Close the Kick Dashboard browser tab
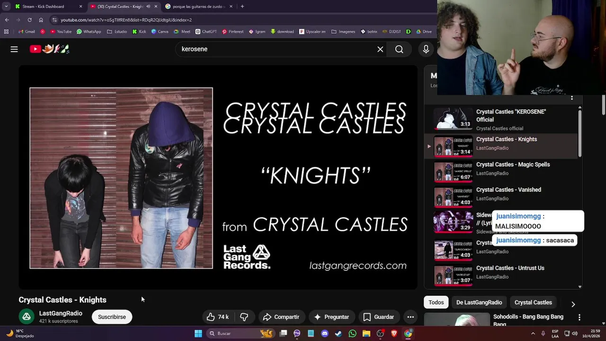Screen dimensions: 606x341 [80, 7]
